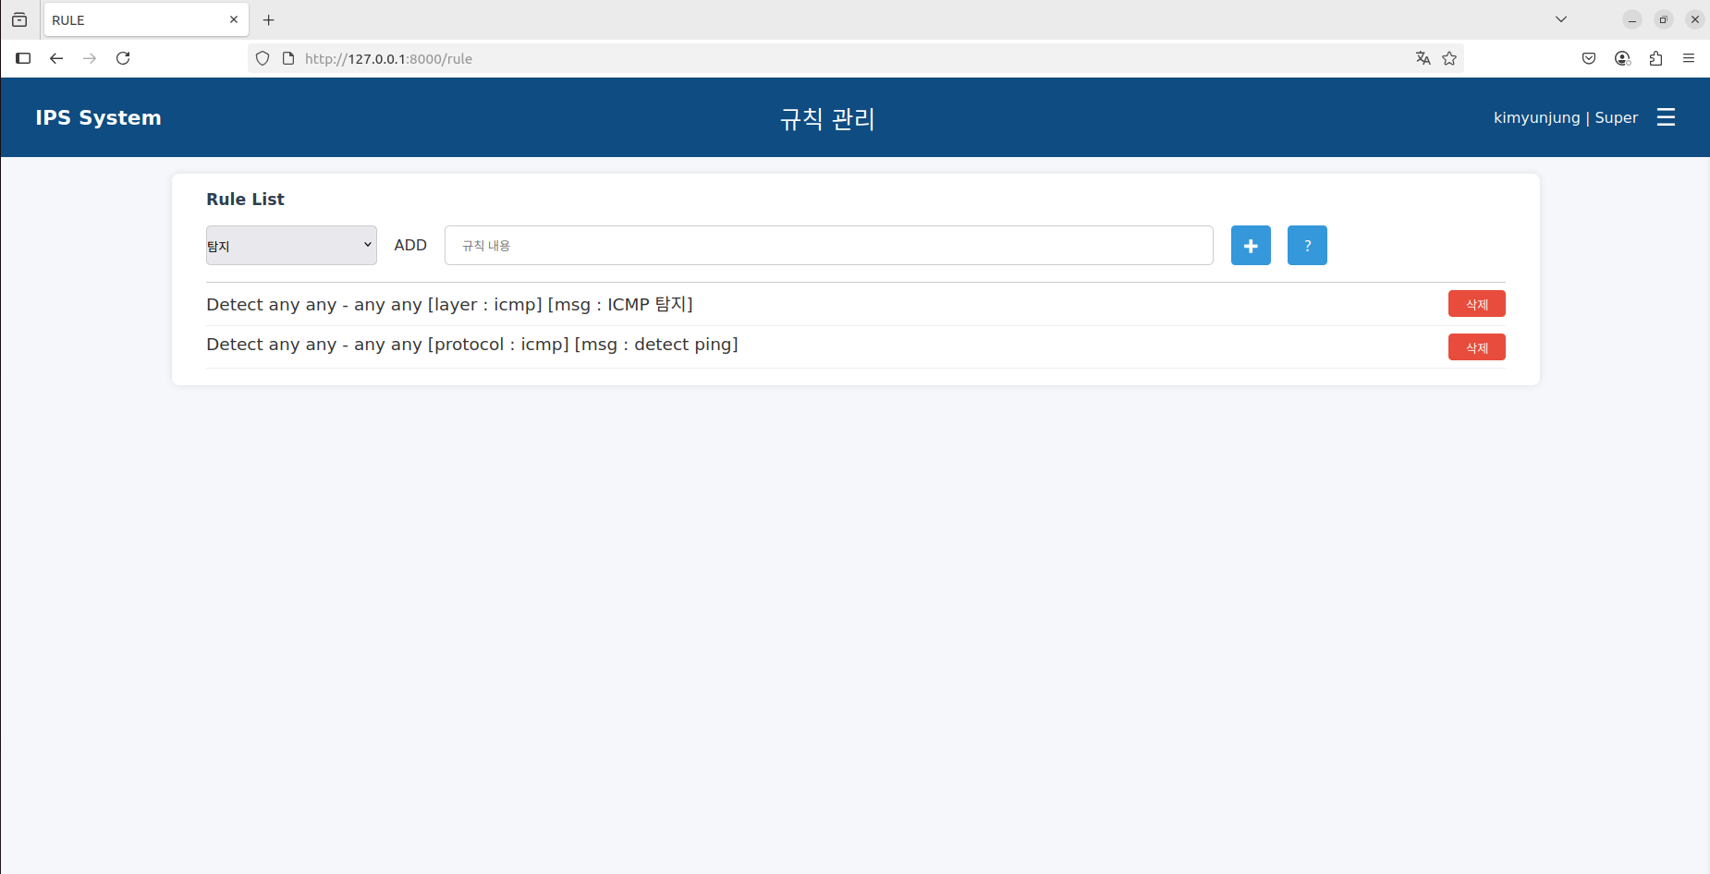Click the translate page icon

tap(1423, 58)
